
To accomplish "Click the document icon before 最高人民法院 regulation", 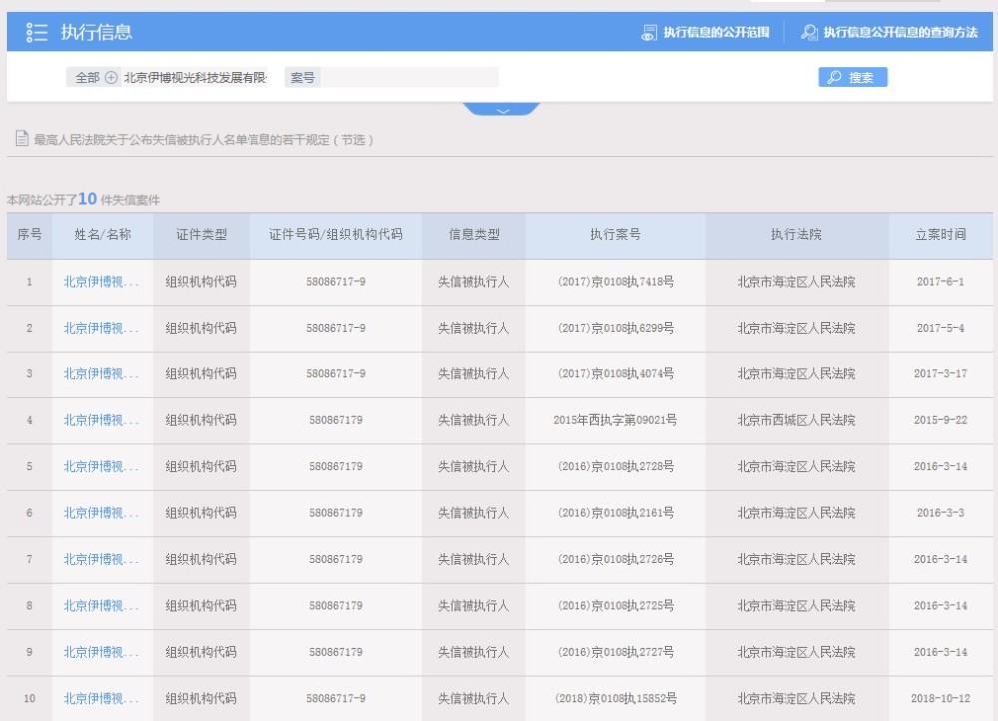I will click(21, 140).
